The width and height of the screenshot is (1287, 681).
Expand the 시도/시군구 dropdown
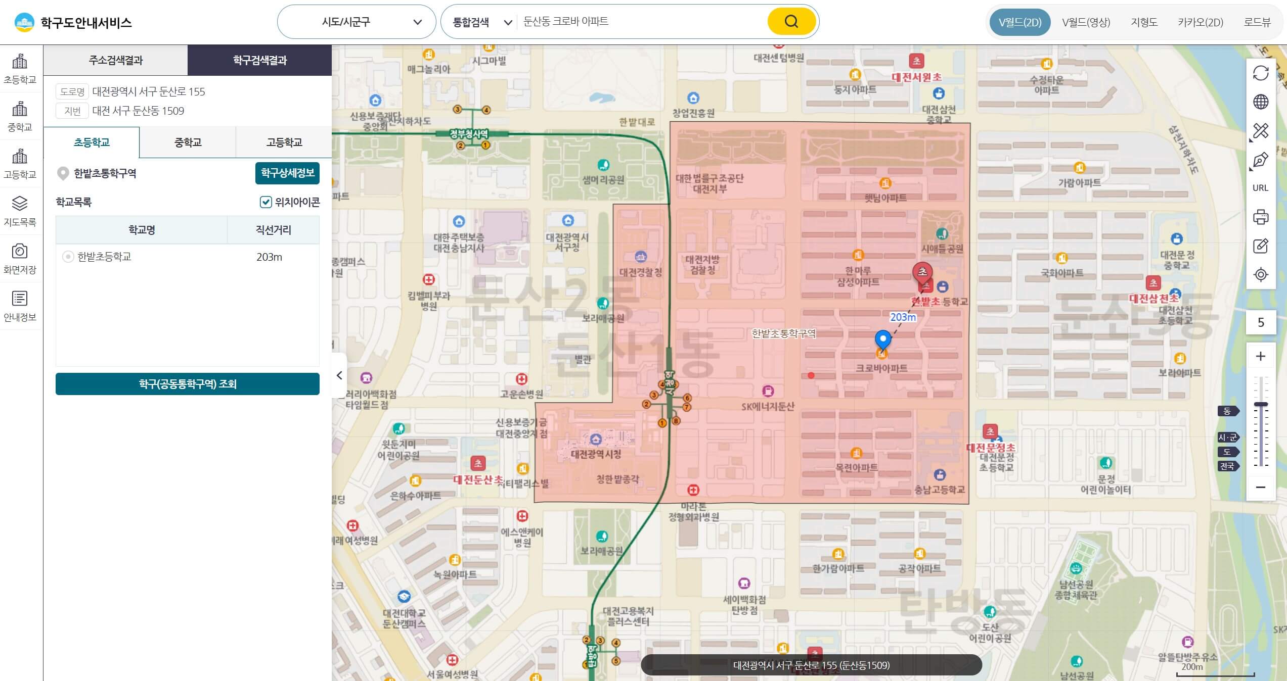[356, 22]
